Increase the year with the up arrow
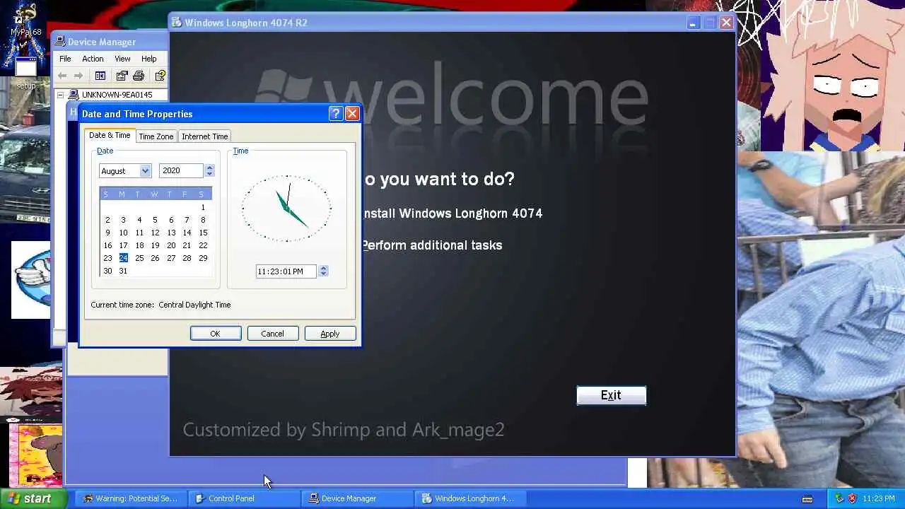 click(209, 168)
